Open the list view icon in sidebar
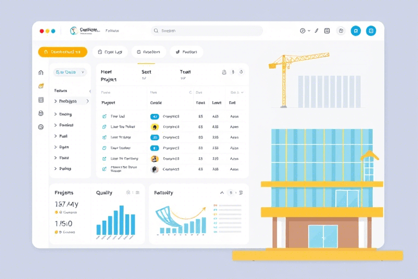The width and height of the screenshot is (418, 279). pyautogui.click(x=41, y=100)
